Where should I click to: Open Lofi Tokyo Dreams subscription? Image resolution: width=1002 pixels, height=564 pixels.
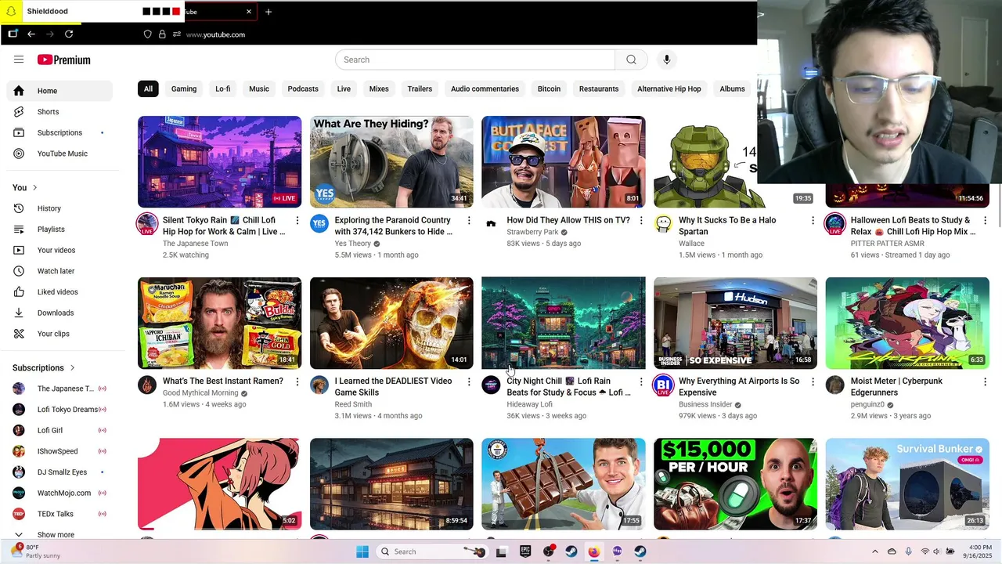(59, 410)
